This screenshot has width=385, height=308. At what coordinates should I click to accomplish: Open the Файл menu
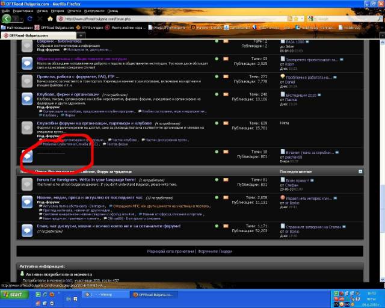click(5, 11)
